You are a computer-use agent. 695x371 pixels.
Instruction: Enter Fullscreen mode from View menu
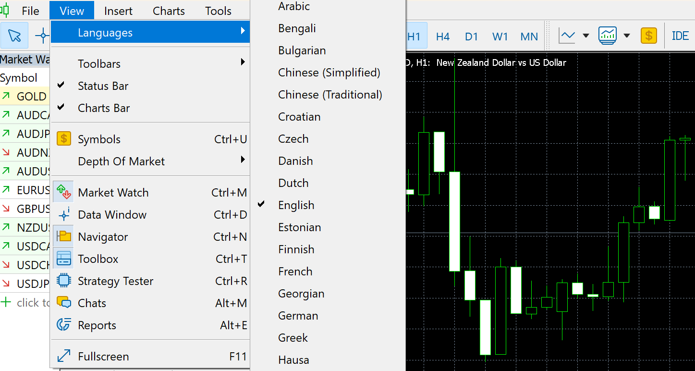(103, 357)
